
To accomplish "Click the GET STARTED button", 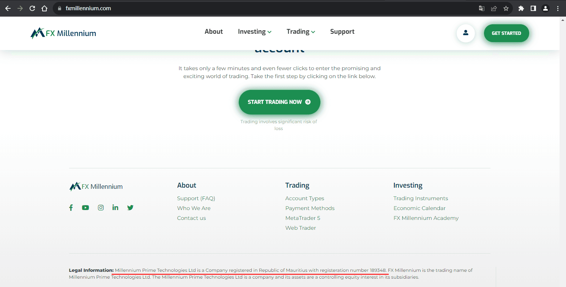I will tap(506, 33).
